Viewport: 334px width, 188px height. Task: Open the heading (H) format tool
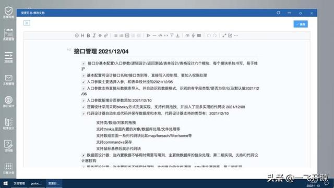click(x=82, y=35)
